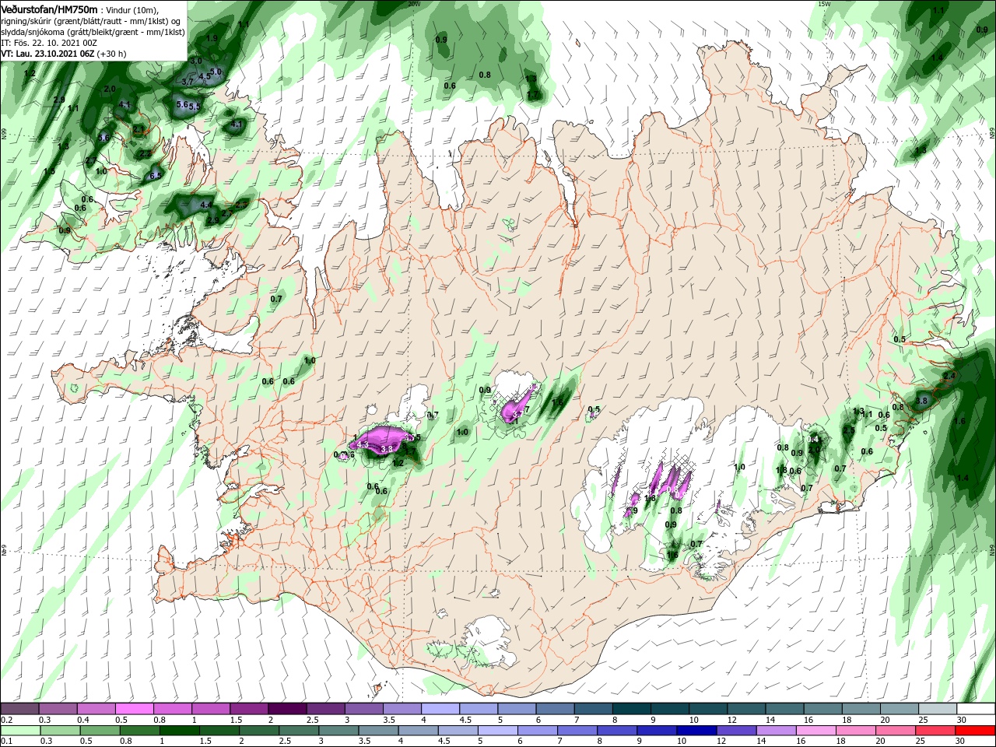Click the 'VT: Lau. 23.10.2021 06Z' valid time
Screen dimensions: 996x747
47,54
